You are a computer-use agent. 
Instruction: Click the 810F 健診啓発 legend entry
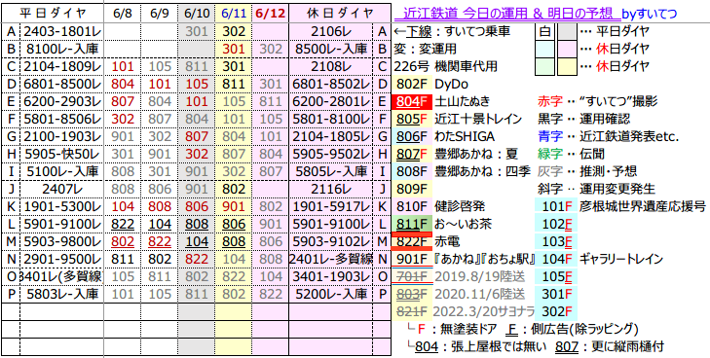439,207
